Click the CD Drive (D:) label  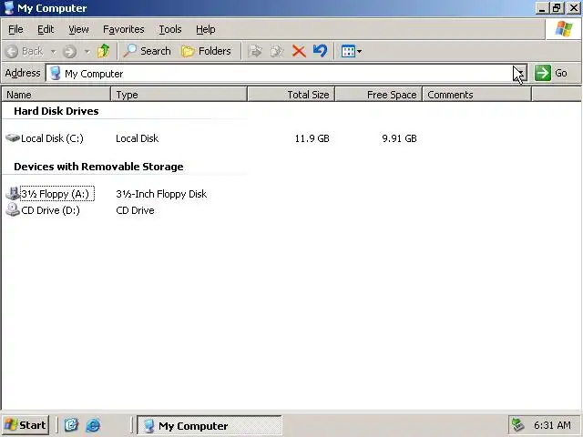pos(51,210)
